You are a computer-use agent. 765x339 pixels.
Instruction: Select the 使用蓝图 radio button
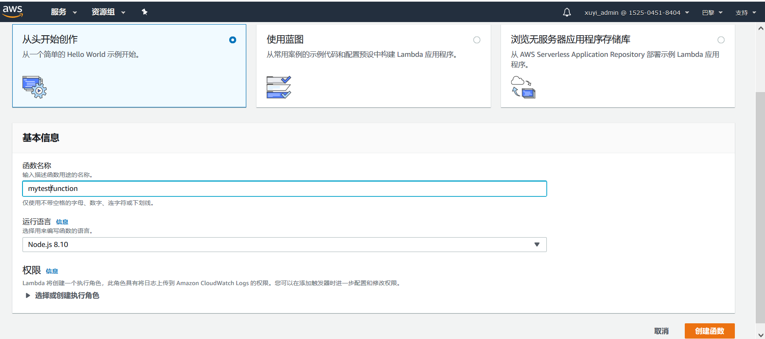tap(477, 40)
